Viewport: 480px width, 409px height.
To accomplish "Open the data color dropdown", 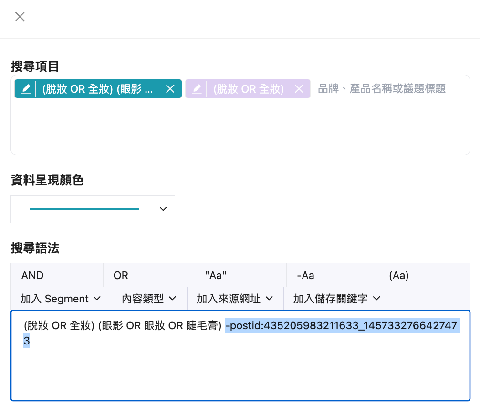I will pyautogui.click(x=93, y=209).
